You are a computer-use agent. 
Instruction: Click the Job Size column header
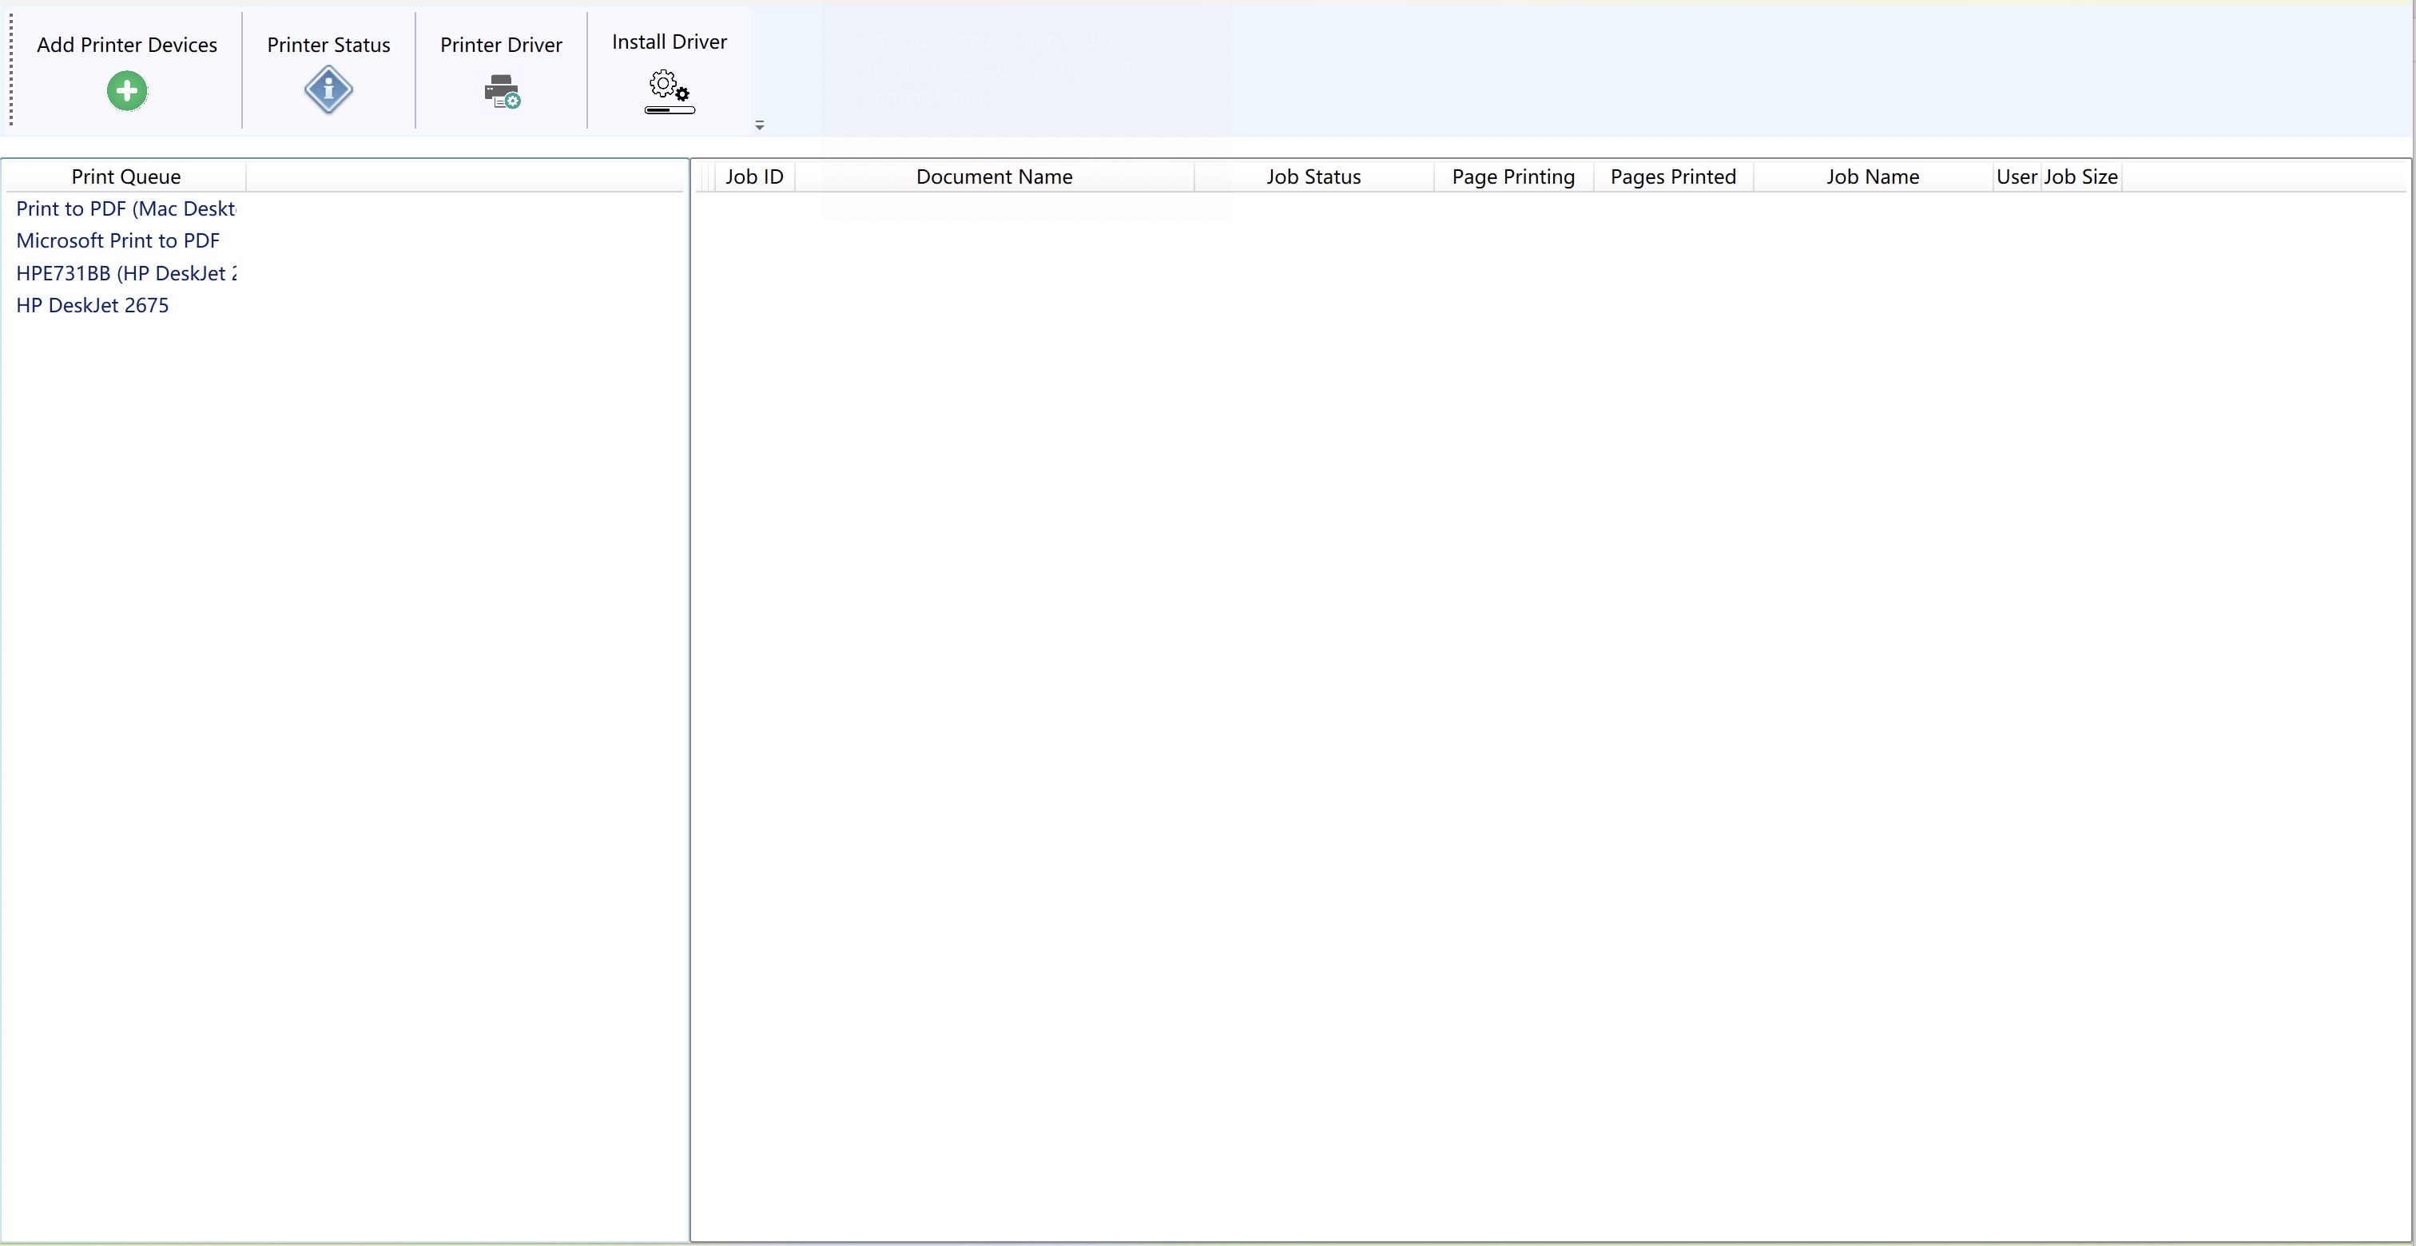point(2080,177)
